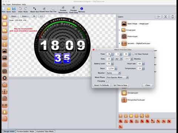Step the Date day spinner arrows
This screenshot has width=178, height=133.
click(112, 59)
